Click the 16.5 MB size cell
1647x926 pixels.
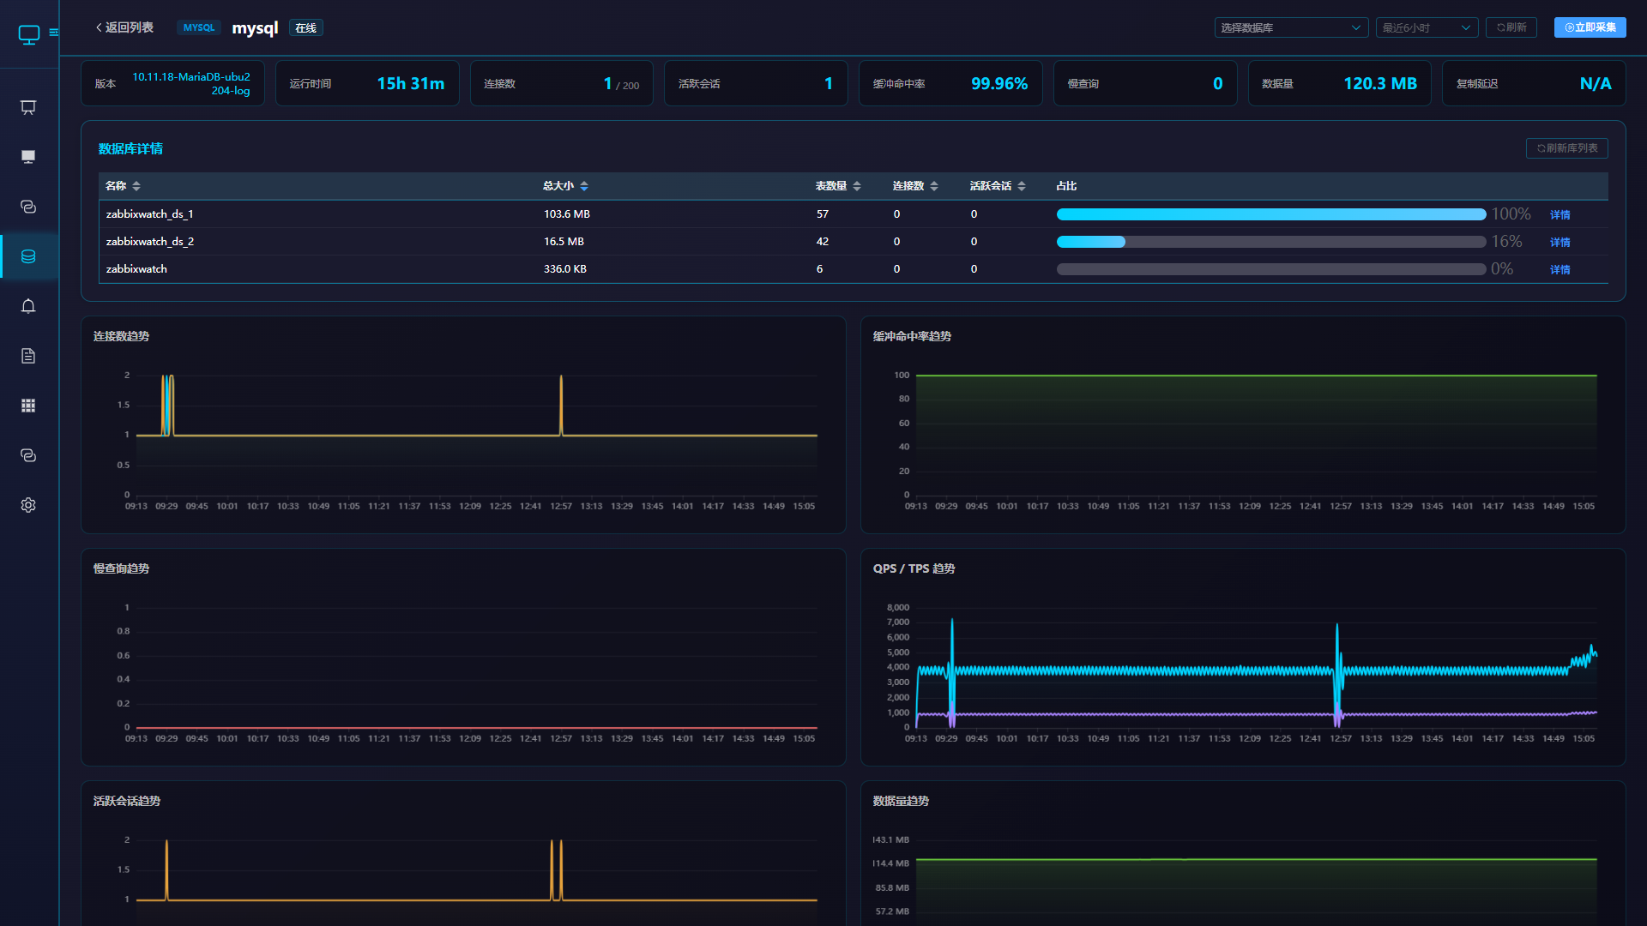point(564,242)
